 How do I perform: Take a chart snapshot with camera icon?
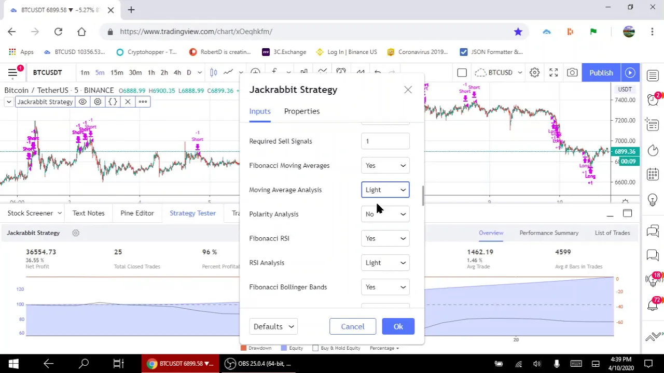pos(572,73)
